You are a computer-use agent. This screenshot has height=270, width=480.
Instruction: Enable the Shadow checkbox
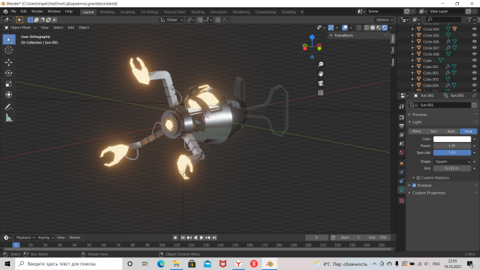coord(414,185)
